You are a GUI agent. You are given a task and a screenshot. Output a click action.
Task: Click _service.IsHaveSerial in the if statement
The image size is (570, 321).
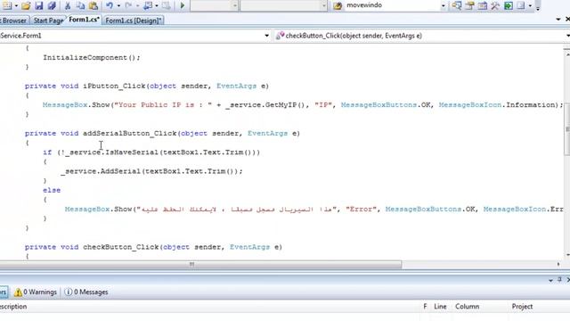(112, 152)
